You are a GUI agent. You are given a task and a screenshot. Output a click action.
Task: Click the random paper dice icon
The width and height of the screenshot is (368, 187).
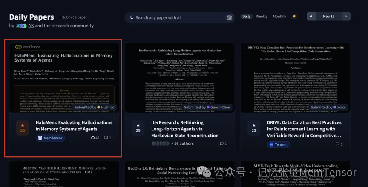[x=229, y=17]
